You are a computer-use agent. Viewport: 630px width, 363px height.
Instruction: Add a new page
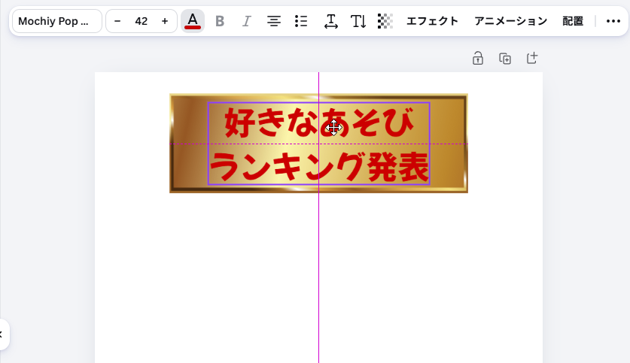click(x=532, y=59)
